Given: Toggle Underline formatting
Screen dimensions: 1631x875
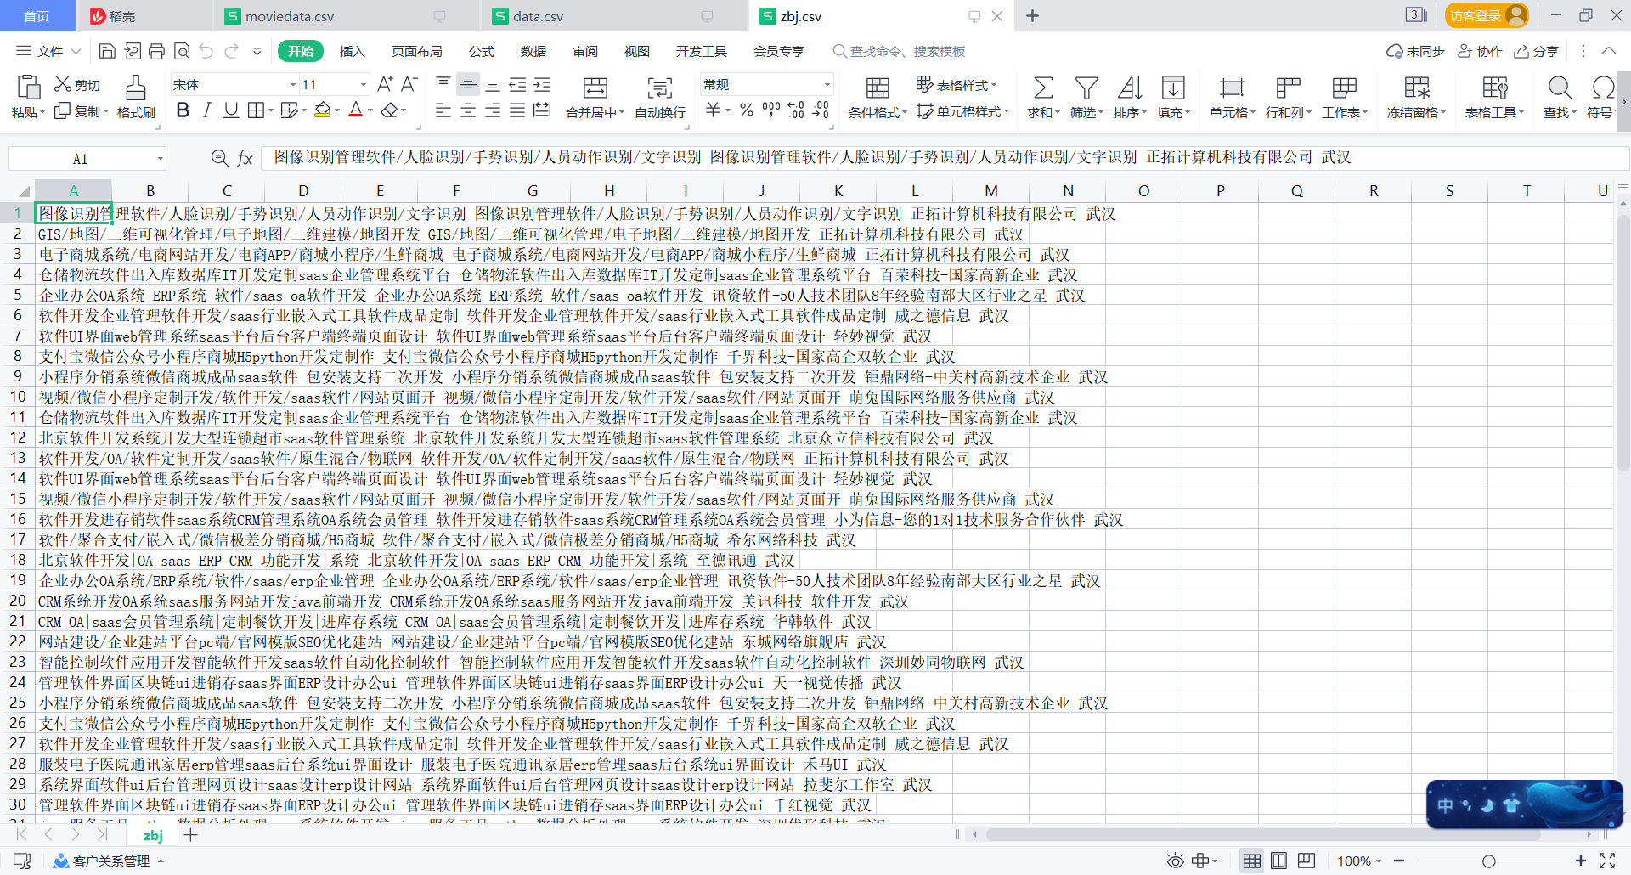Looking at the screenshot, I should 230,110.
